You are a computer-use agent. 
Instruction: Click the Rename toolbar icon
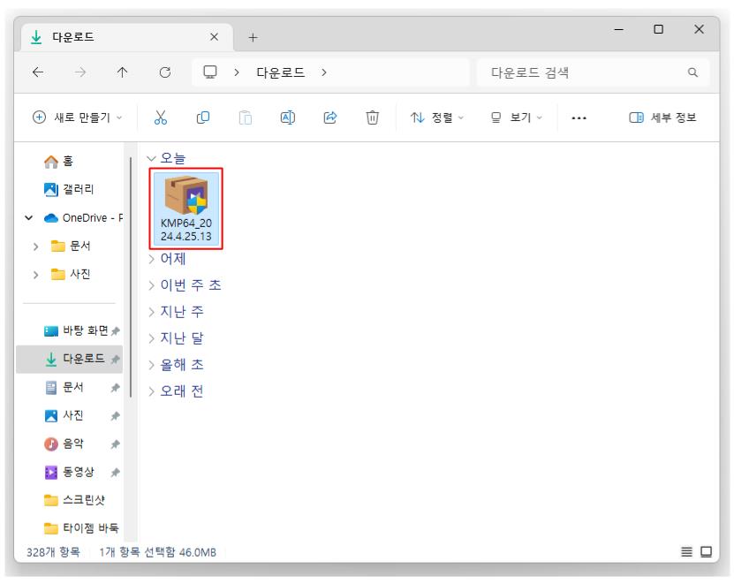[x=287, y=118]
